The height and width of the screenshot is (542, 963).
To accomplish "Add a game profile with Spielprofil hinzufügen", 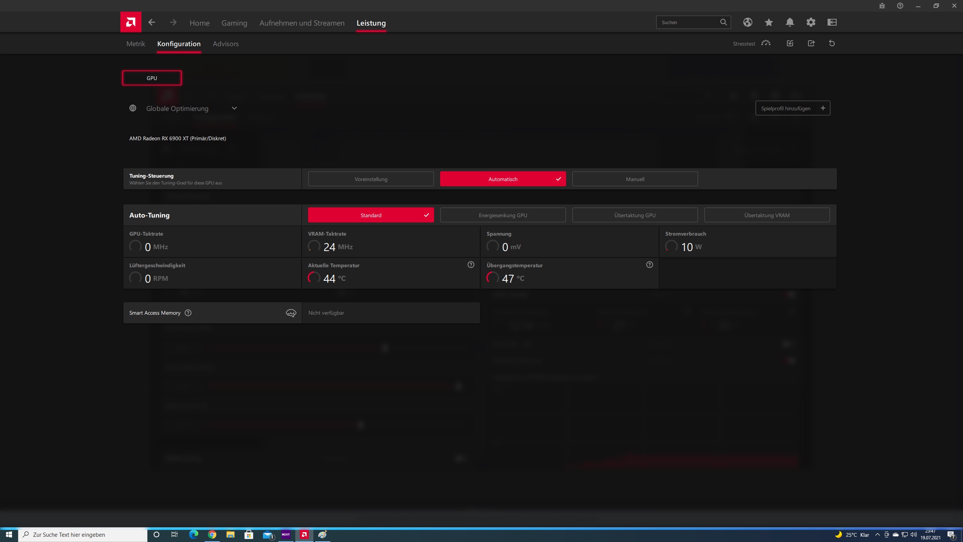I will pyautogui.click(x=793, y=108).
